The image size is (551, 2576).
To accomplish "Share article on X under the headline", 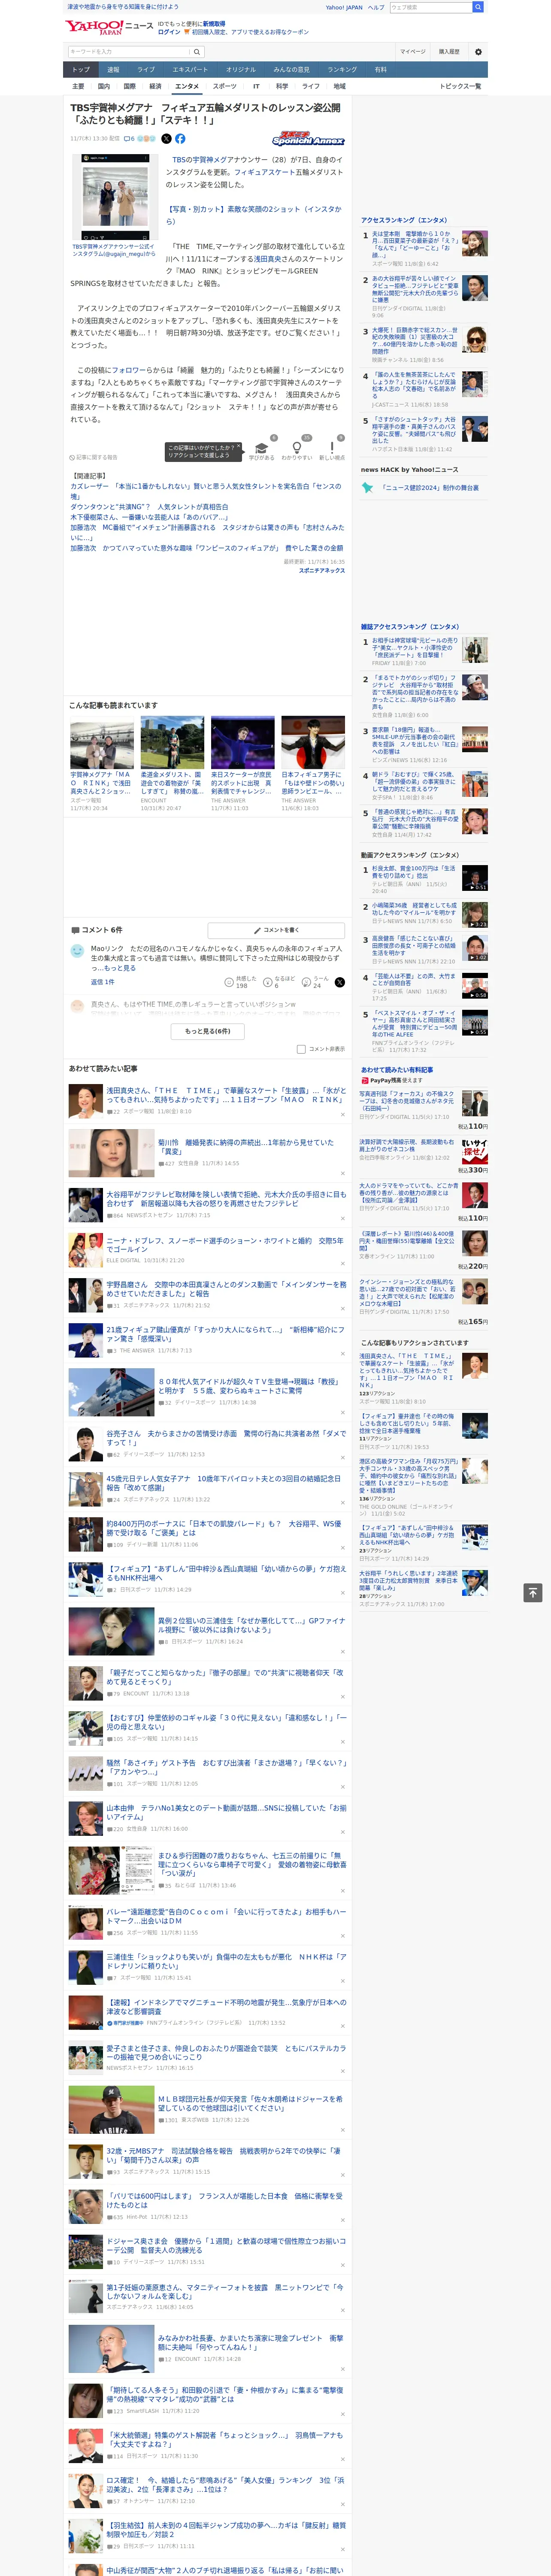I will 166,139.
